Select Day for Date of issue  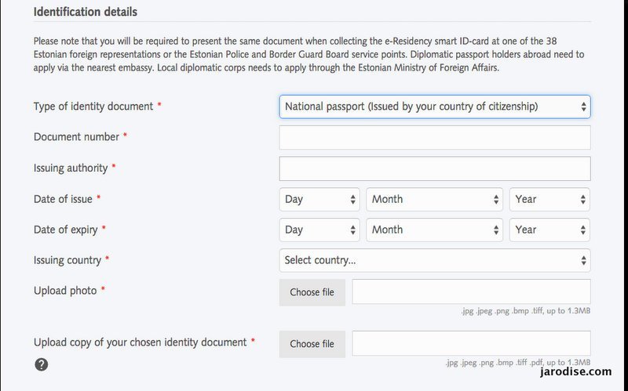coord(319,199)
